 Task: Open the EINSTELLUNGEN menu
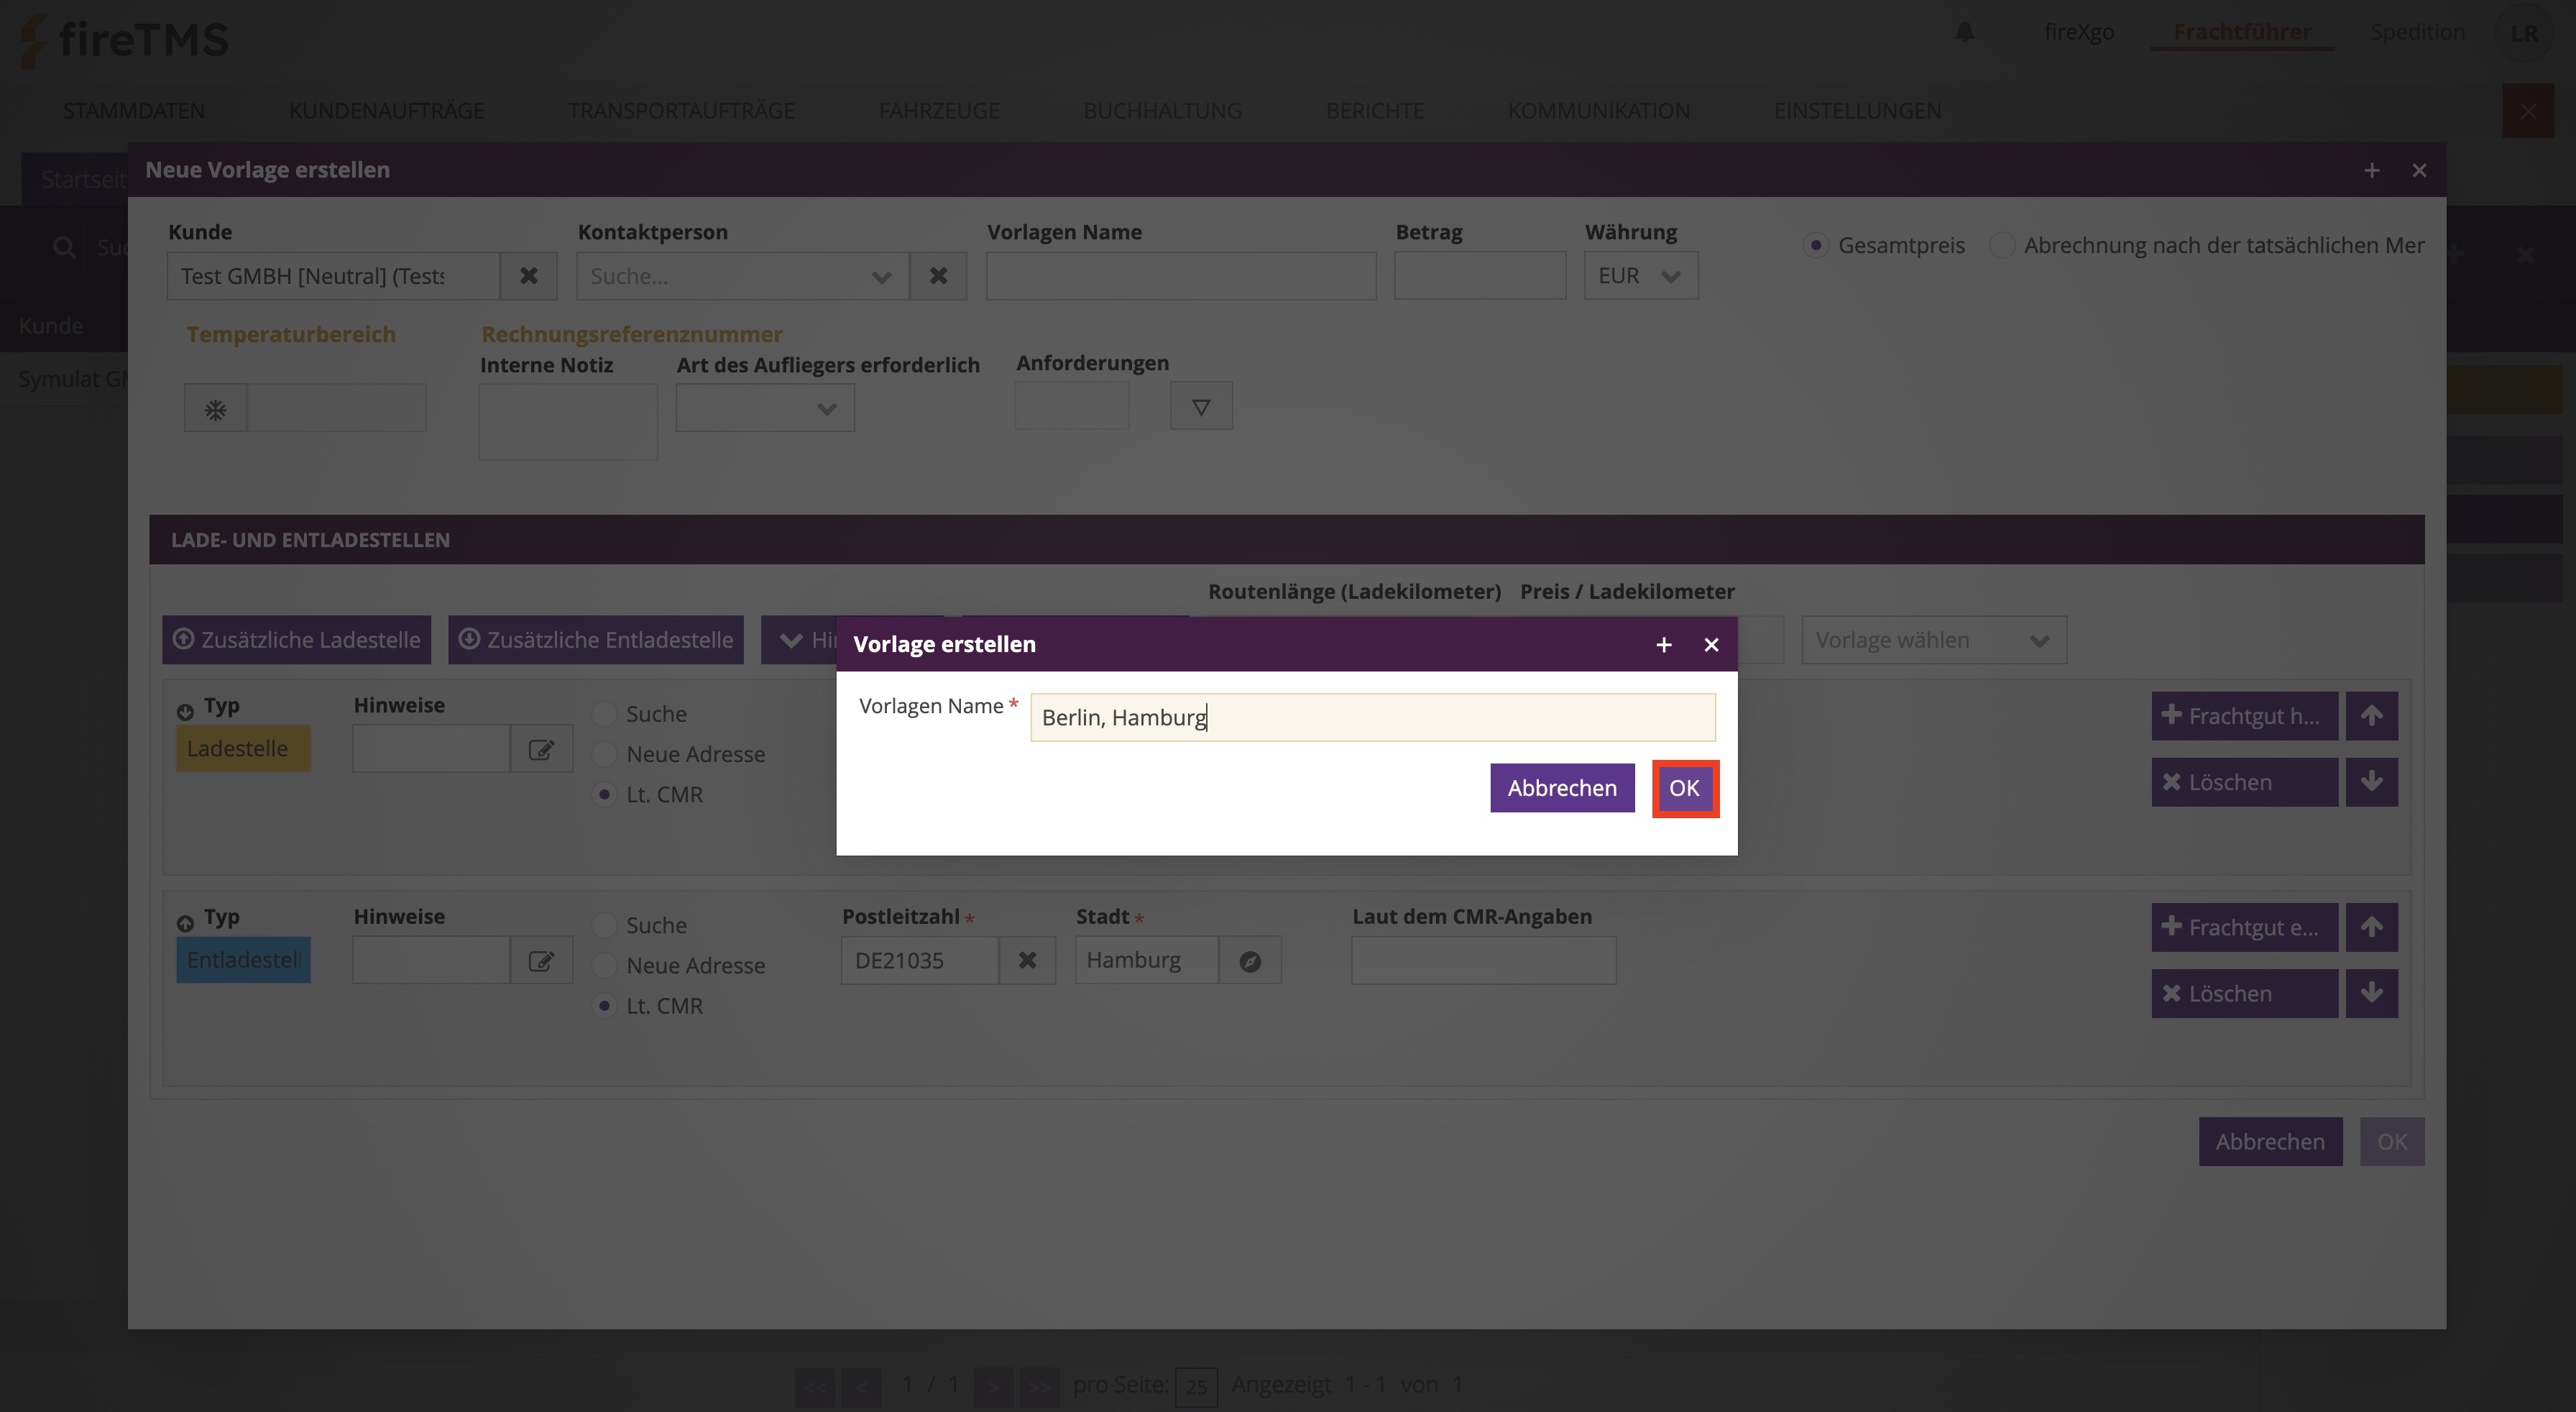(1858, 111)
